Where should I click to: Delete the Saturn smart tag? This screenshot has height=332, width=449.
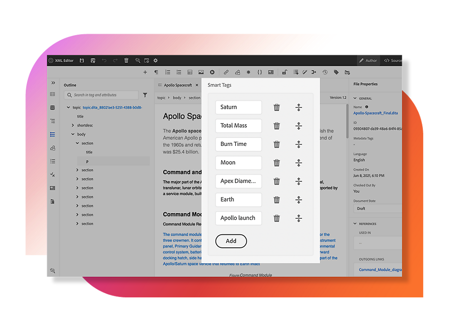[x=276, y=108]
